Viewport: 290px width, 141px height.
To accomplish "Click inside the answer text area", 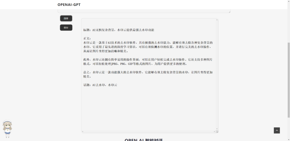I will 150,75.
